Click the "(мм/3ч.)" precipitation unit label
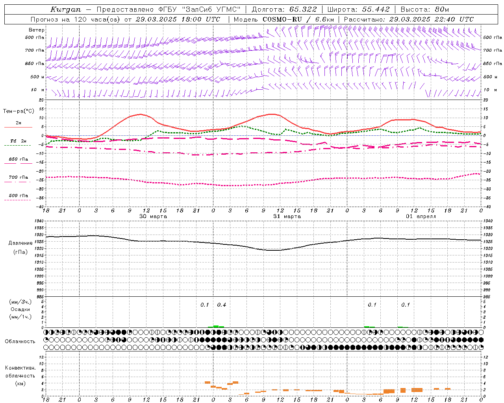Image resolution: width=504 pixels, height=403 pixels. coord(20,302)
